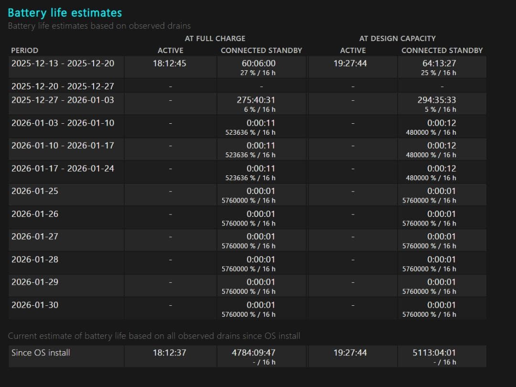
Task: Click the "Since OS install" row label
Action: click(x=41, y=353)
